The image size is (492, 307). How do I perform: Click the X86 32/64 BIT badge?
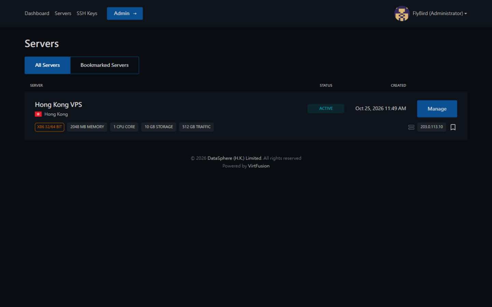(x=50, y=127)
